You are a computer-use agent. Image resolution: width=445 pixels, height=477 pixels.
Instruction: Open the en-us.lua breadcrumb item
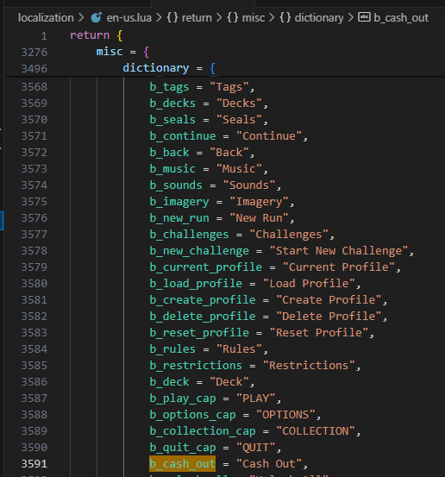(x=129, y=17)
